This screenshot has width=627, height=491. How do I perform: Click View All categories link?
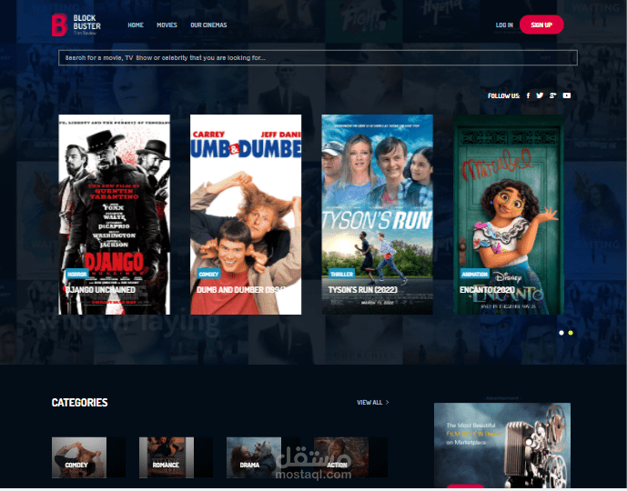[x=369, y=402]
